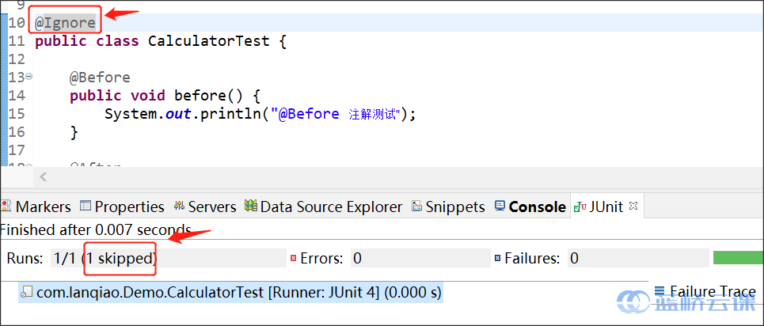764x326 pixels.
Task: Click the Servers view icon
Action: tap(179, 207)
